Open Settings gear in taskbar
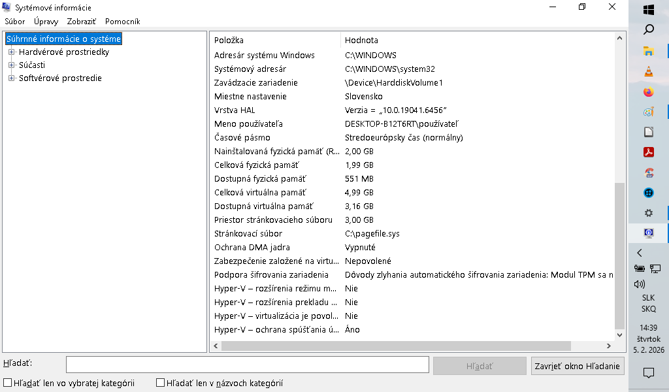The image size is (669, 392). tap(649, 213)
